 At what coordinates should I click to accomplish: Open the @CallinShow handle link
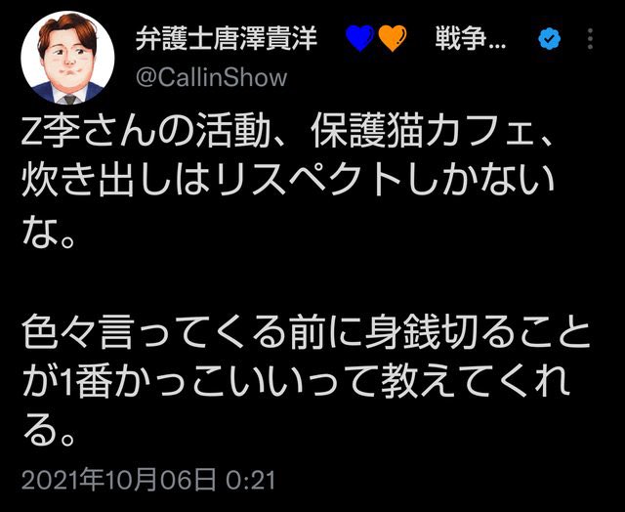[x=211, y=77]
